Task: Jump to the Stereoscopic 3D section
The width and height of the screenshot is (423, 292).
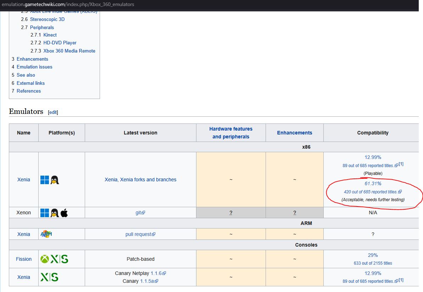Action: [x=47, y=20]
